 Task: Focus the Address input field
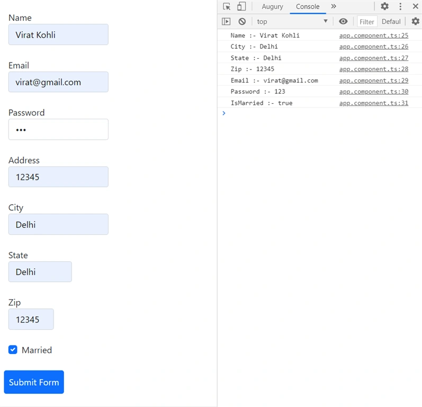58,176
